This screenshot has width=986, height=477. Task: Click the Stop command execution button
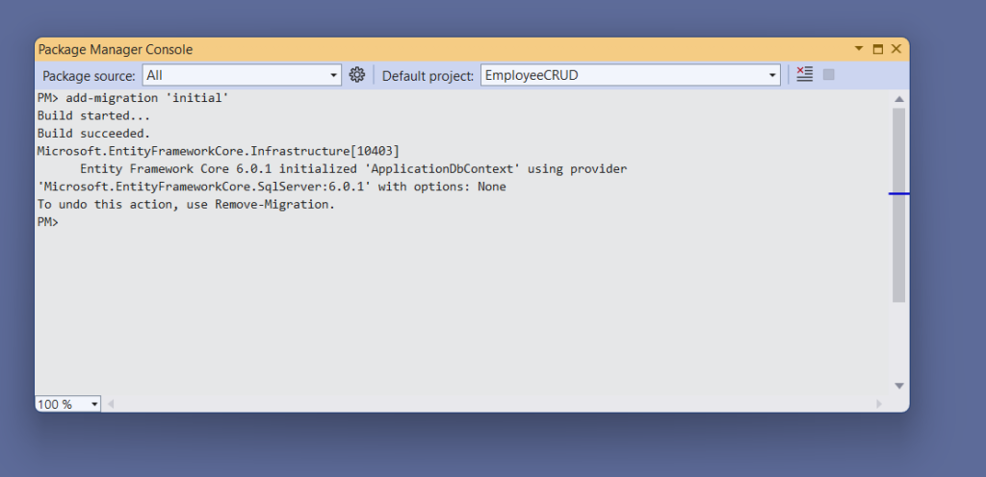(x=829, y=75)
